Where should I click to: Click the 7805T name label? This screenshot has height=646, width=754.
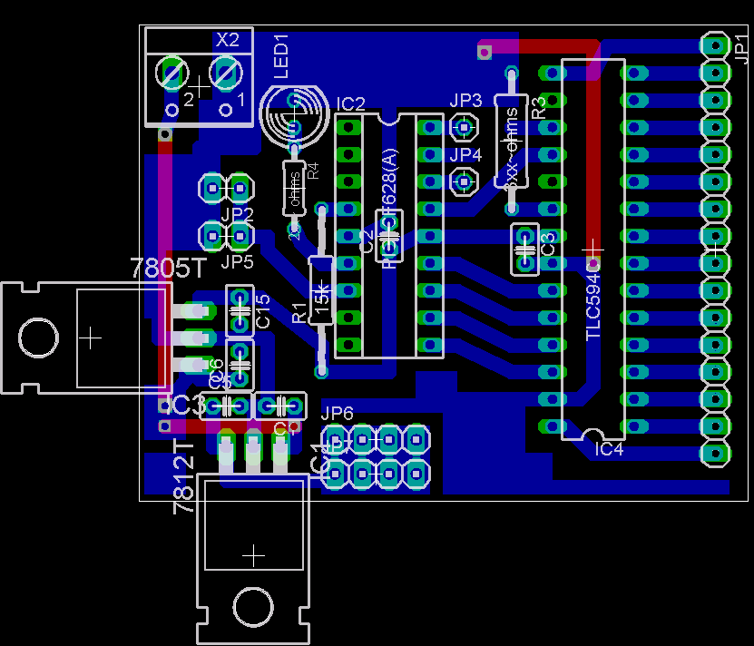pos(169,268)
